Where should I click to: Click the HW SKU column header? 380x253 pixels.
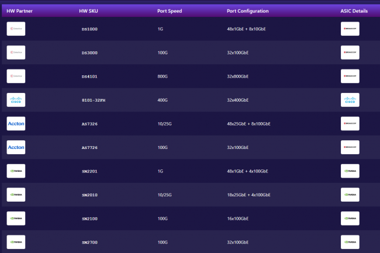coord(88,11)
